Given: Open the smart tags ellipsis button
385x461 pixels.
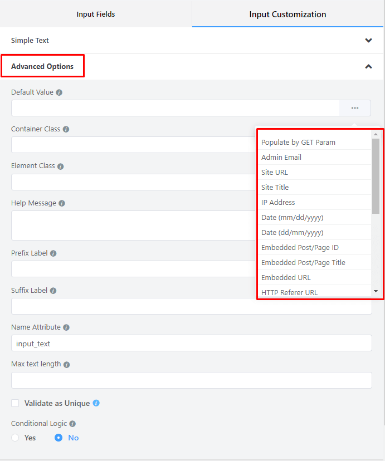Looking at the screenshot, I should [355, 107].
